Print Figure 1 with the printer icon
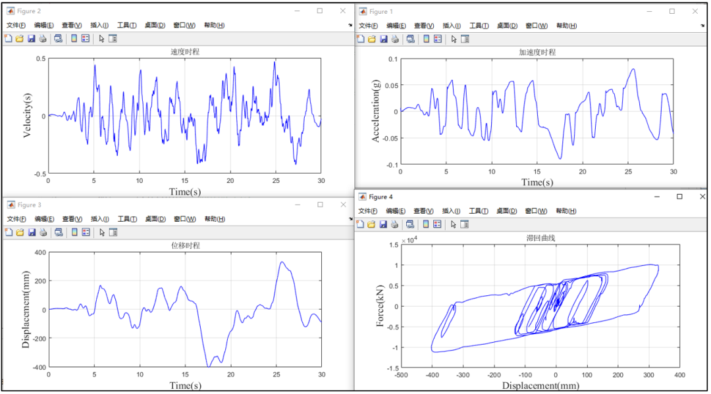 coord(395,39)
